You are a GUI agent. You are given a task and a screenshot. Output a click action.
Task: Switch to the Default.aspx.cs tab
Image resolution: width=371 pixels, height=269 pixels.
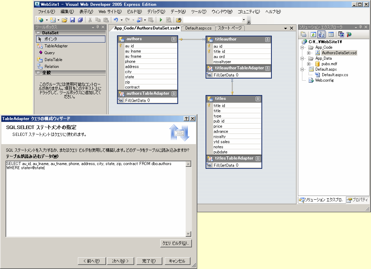(198, 28)
